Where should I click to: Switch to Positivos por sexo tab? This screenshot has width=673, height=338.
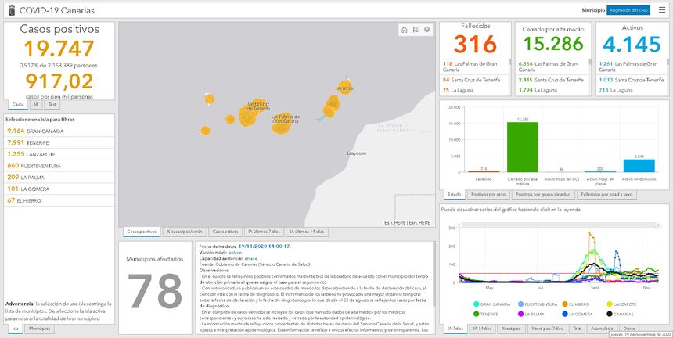[x=489, y=194]
